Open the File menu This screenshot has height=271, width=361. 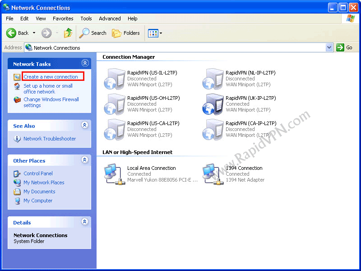(9, 19)
